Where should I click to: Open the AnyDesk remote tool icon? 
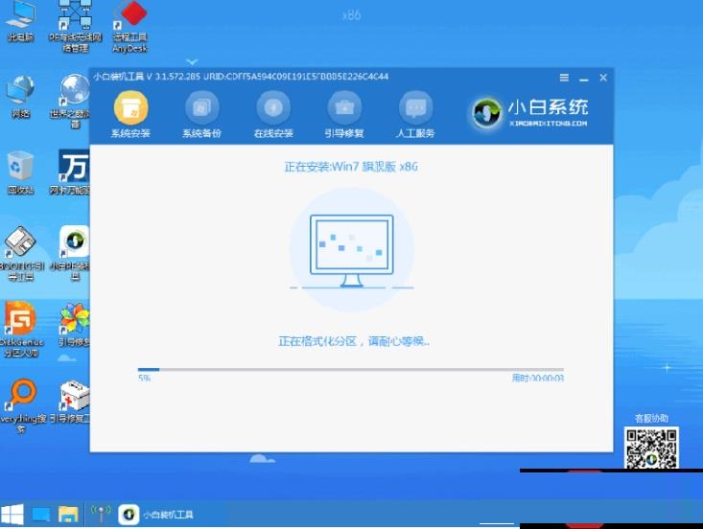tap(129, 27)
